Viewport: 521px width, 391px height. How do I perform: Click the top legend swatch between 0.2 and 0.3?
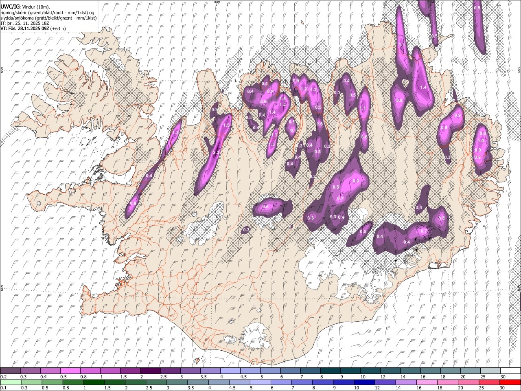(10, 371)
